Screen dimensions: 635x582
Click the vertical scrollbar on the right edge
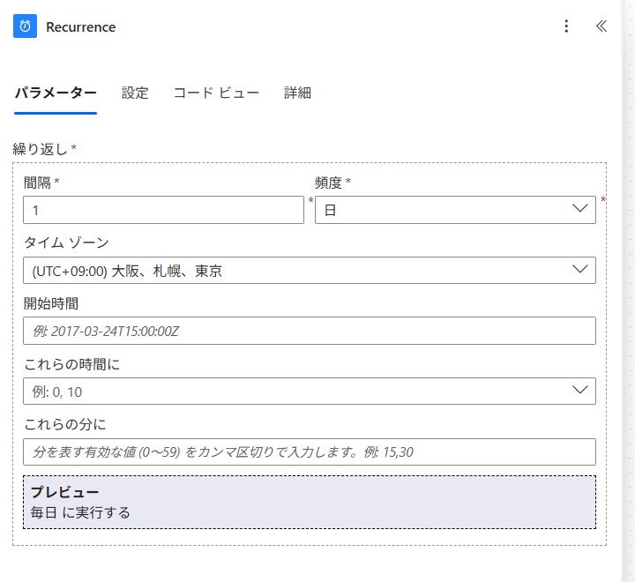pyautogui.click(x=628, y=291)
